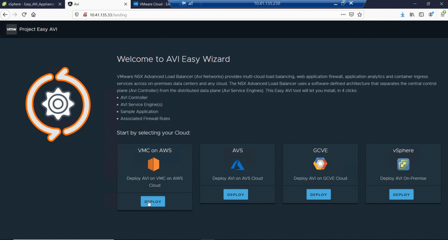Click the GCVE hexagon icon
Viewport: 448px width, 240px height.
coord(320,164)
